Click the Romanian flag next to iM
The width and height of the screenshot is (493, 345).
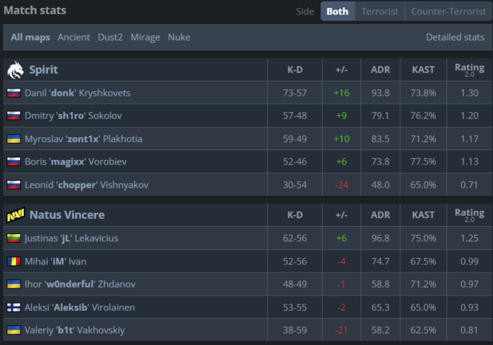(13, 261)
